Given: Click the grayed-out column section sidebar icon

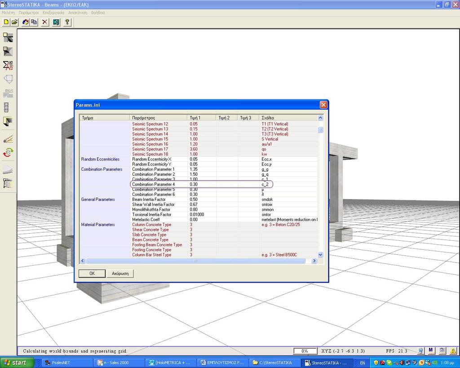Looking at the screenshot, I should pos(6,107).
